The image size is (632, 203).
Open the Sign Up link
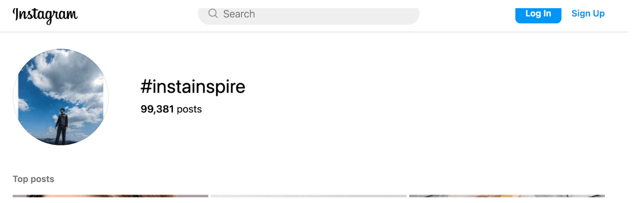[x=588, y=14]
